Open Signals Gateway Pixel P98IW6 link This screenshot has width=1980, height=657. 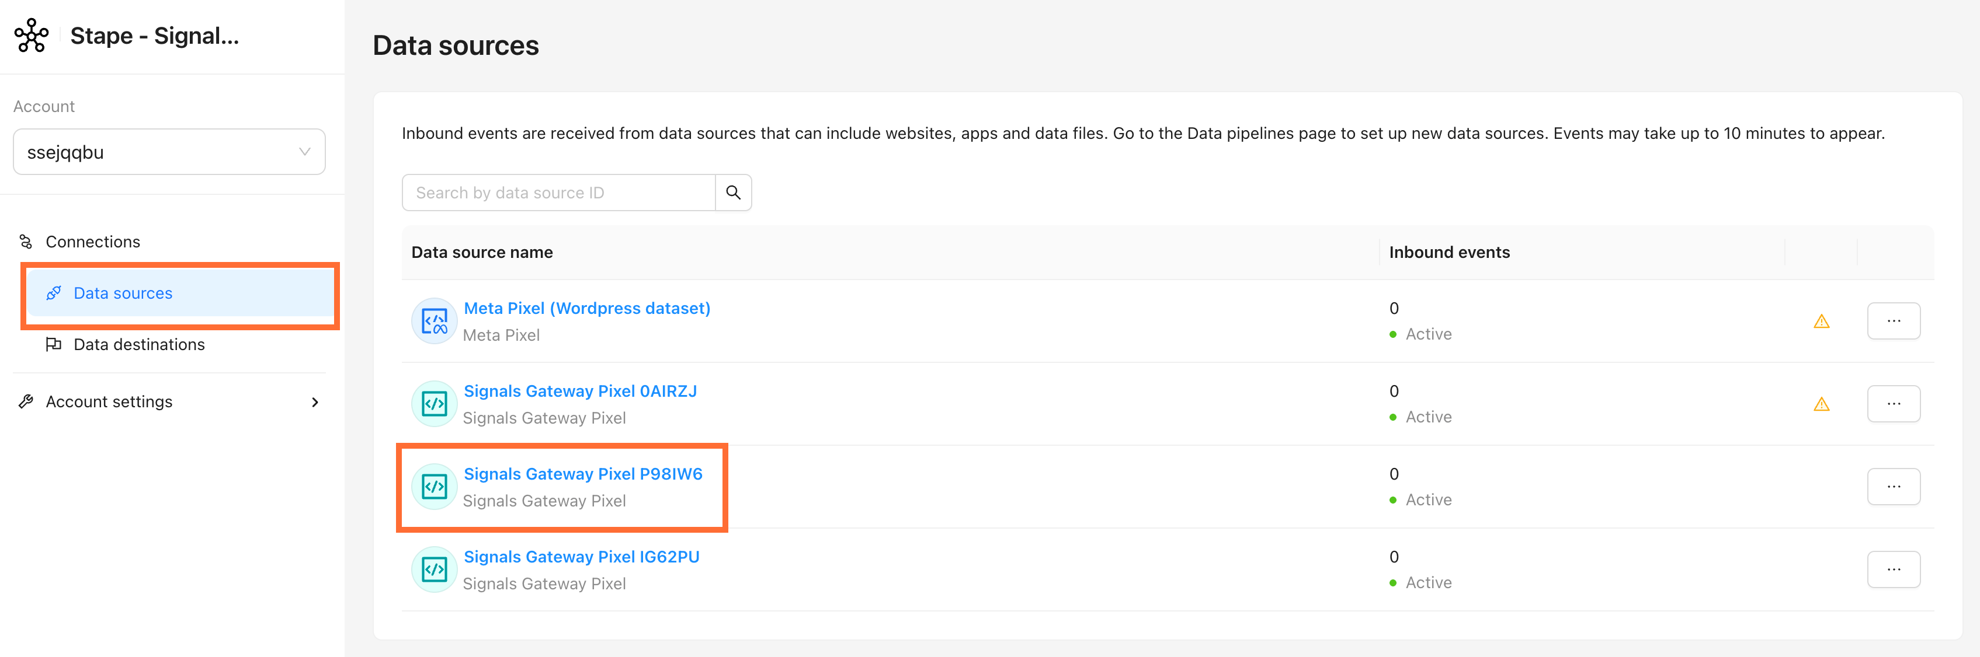coord(583,474)
